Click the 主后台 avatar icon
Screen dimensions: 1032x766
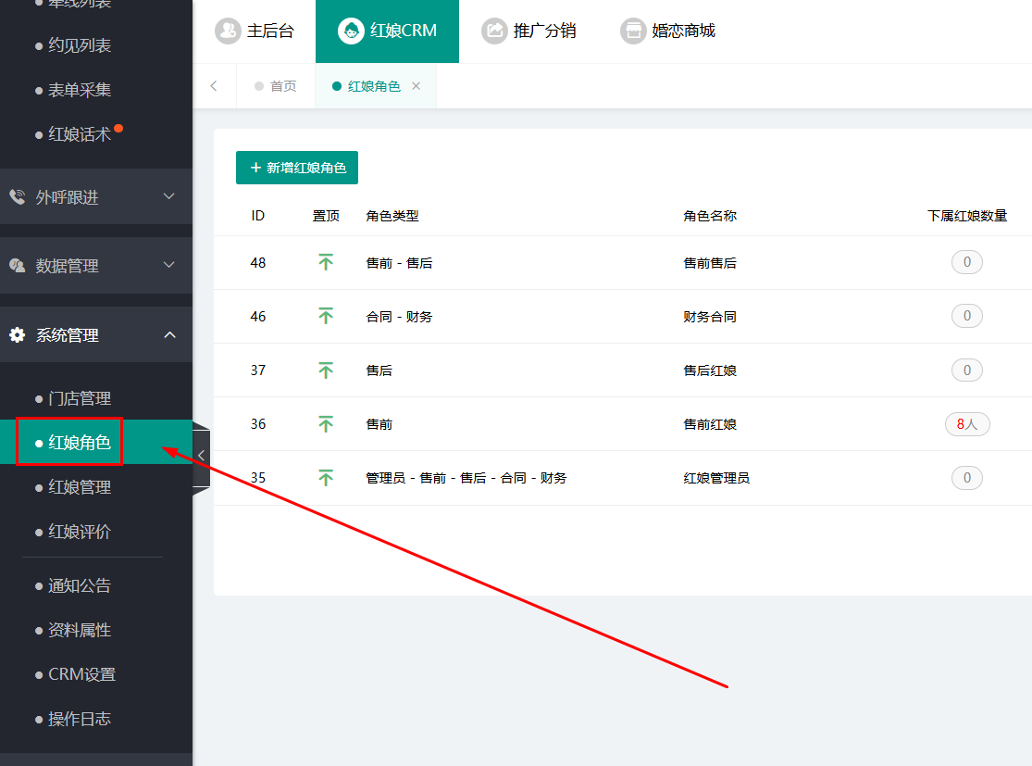pos(228,31)
